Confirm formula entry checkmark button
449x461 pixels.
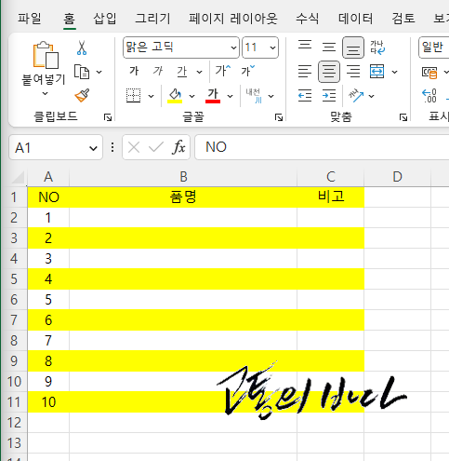click(x=156, y=147)
